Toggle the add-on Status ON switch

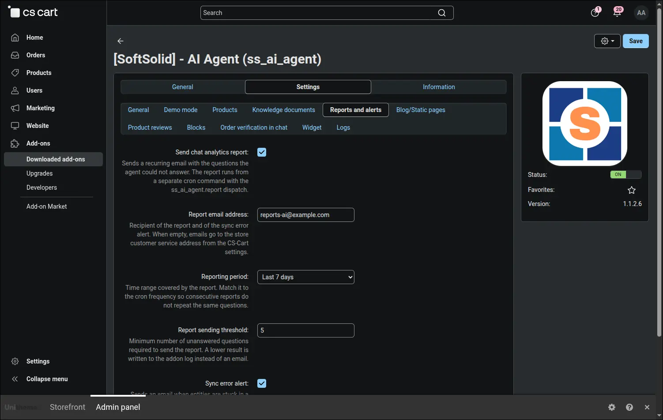point(626,175)
